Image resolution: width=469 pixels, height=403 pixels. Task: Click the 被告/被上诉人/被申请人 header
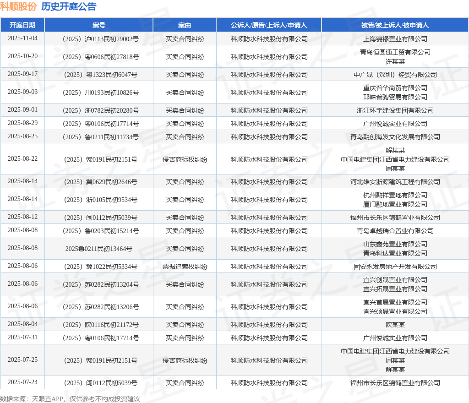(x=395, y=25)
